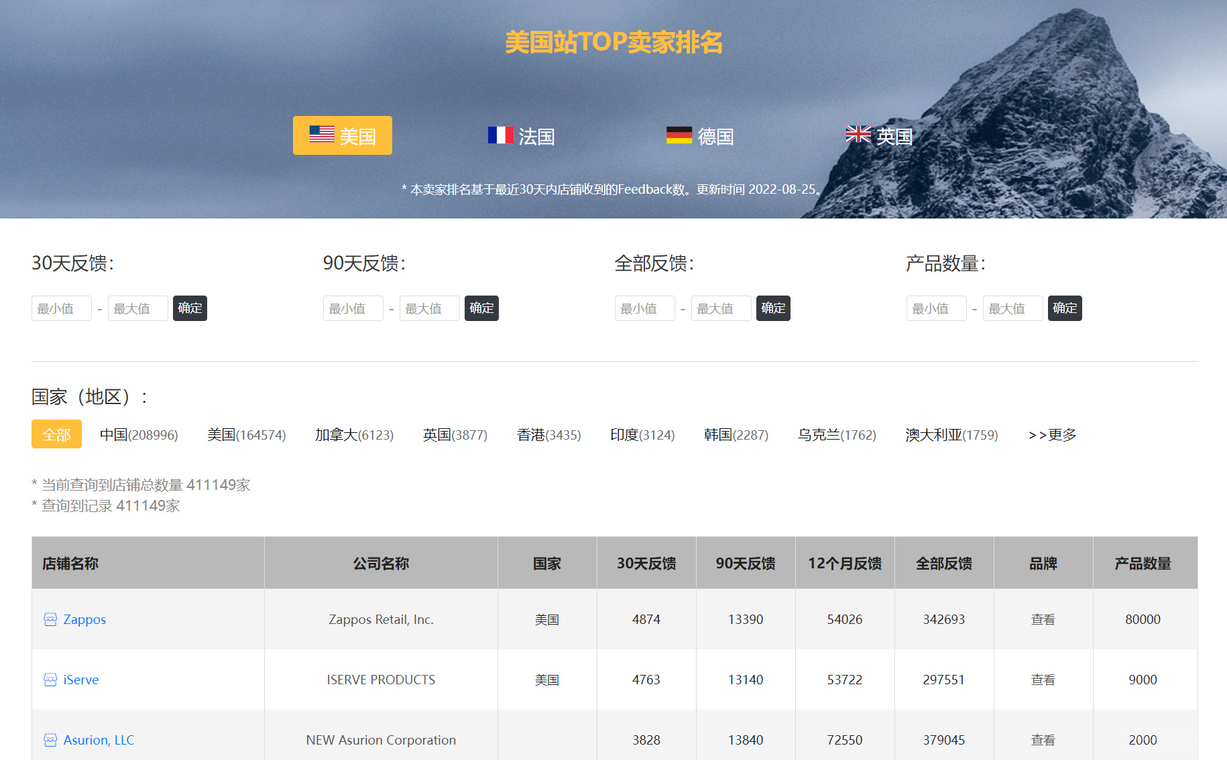Filter sellers by 韩国(2287)
The width and height of the screenshot is (1227, 760).
click(736, 435)
